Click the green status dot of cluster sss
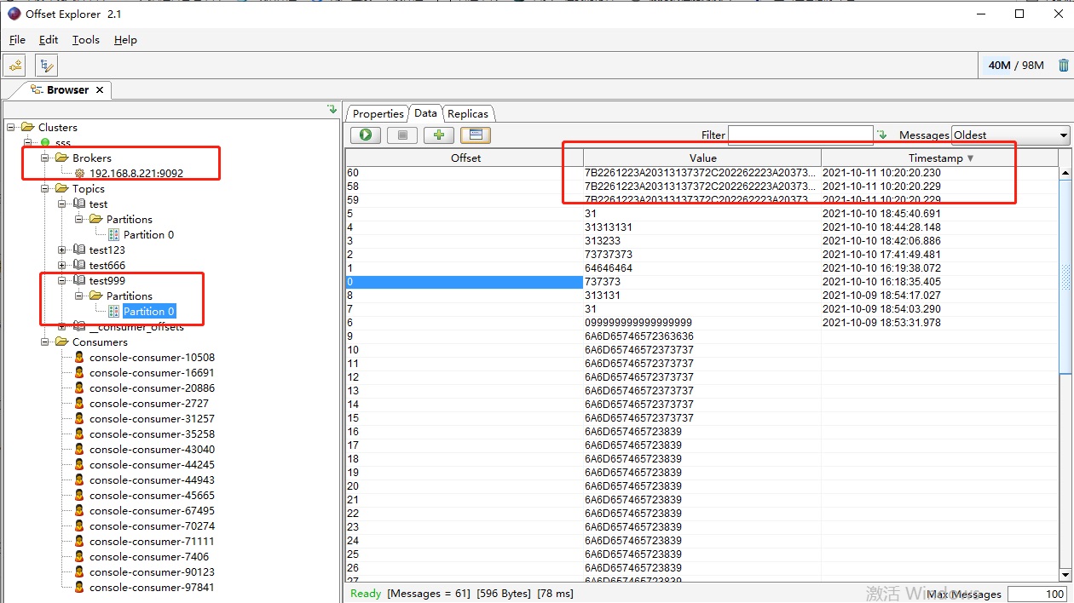This screenshot has width=1074, height=603. pyautogui.click(x=45, y=142)
